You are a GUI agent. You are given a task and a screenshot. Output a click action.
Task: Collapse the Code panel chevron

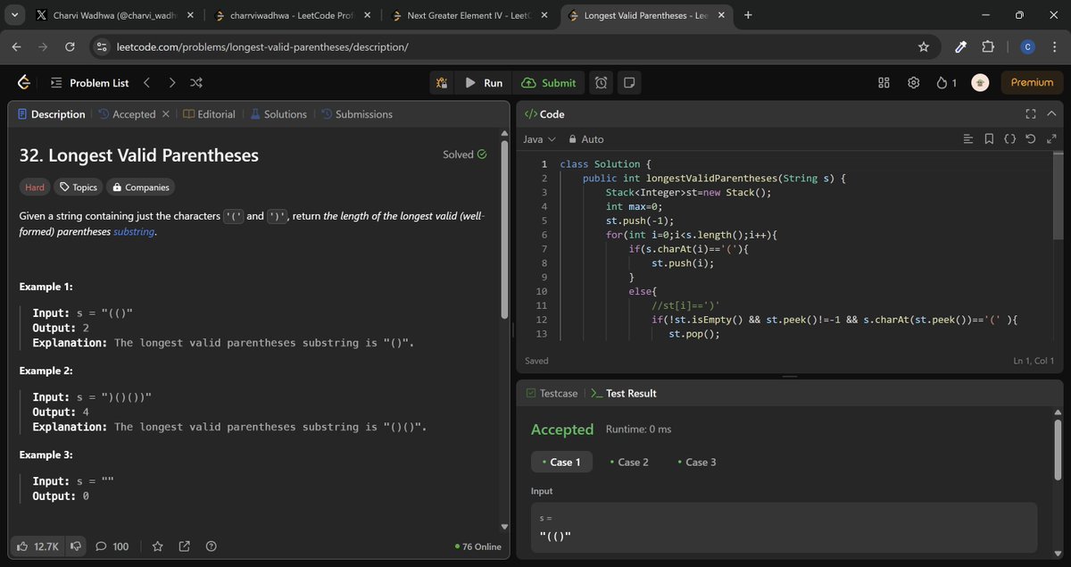coord(1050,114)
